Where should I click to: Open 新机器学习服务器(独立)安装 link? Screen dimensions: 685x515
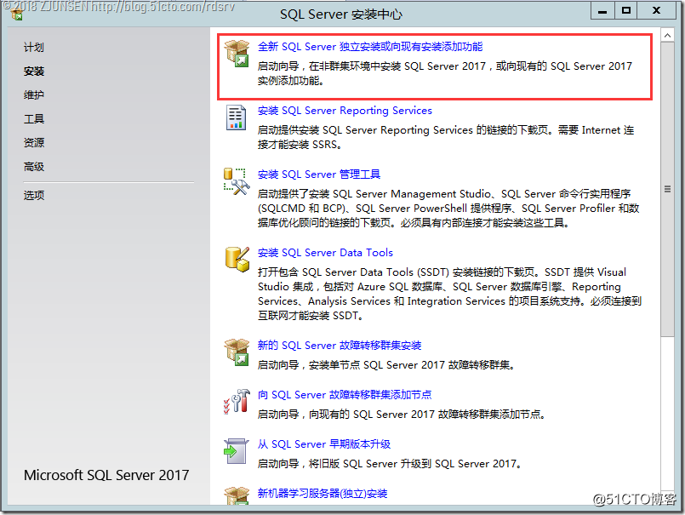click(x=323, y=494)
